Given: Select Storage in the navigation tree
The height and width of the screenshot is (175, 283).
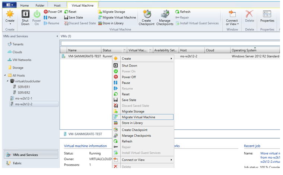Looking at the screenshot, I should click(x=16, y=68).
